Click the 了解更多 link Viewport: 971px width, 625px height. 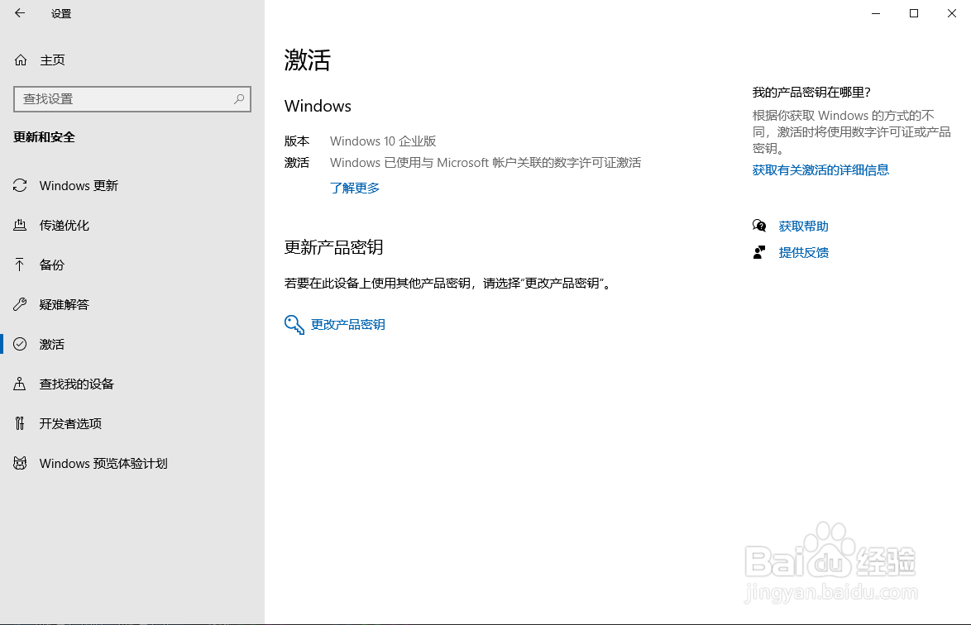(355, 188)
